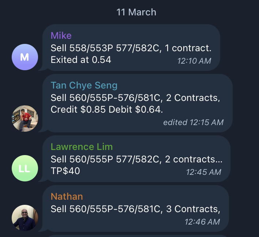
Task: Click the 'edited 12:15 AM' label
Action: [193, 123]
